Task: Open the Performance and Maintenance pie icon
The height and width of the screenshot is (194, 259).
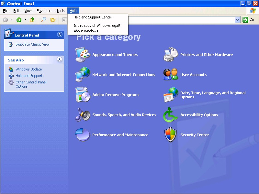Action: click(x=83, y=135)
